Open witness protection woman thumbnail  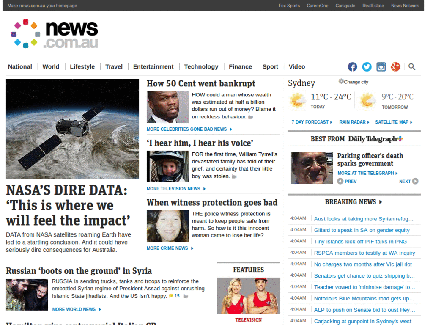click(167, 226)
